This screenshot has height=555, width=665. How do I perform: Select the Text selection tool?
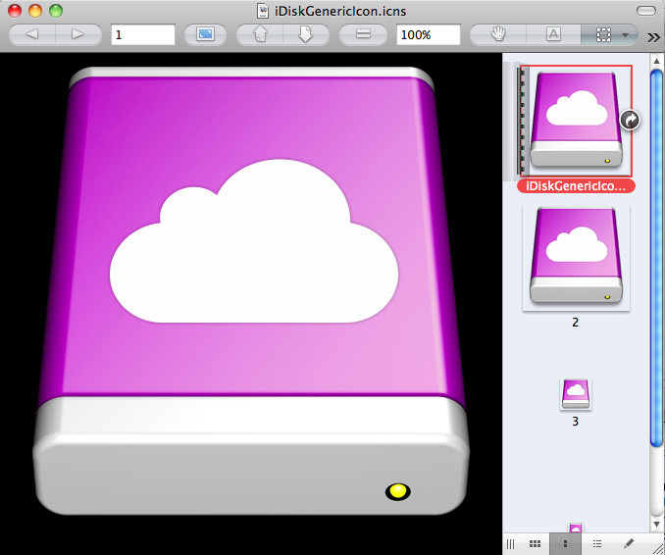pyautogui.click(x=553, y=34)
